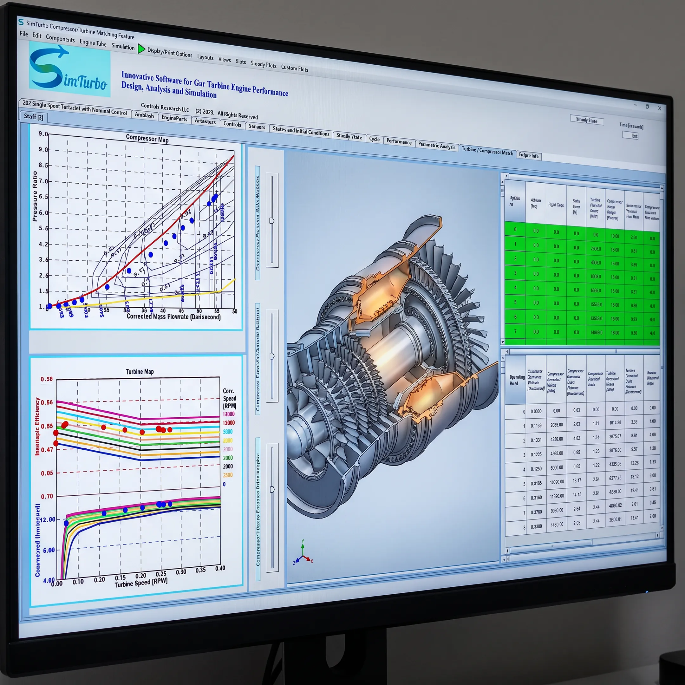This screenshot has width=685, height=685.
Task: Click the Corr. Speed [RPM] legend heading
Action: tap(229, 399)
